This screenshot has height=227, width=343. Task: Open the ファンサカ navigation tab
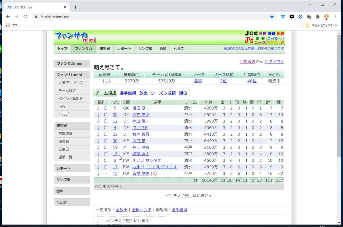[x=83, y=49]
